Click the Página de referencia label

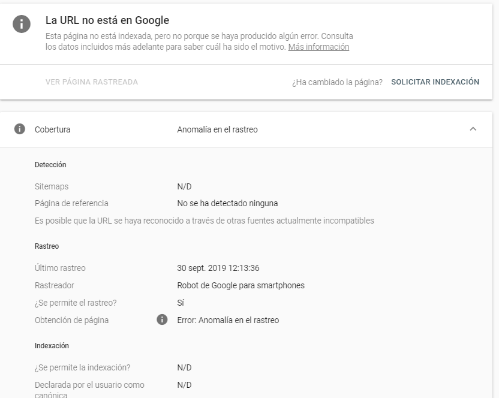71,203
